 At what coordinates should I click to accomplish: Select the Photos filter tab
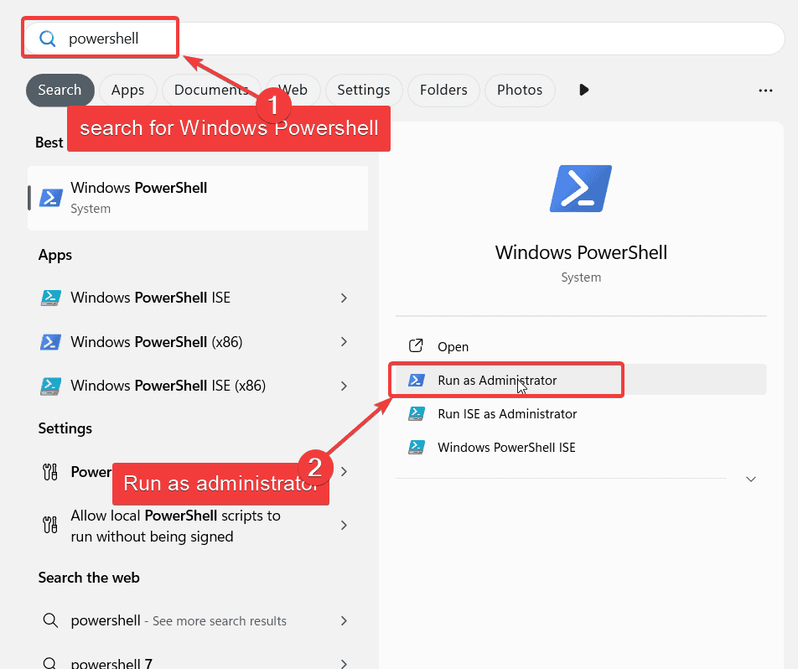click(519, 91)
